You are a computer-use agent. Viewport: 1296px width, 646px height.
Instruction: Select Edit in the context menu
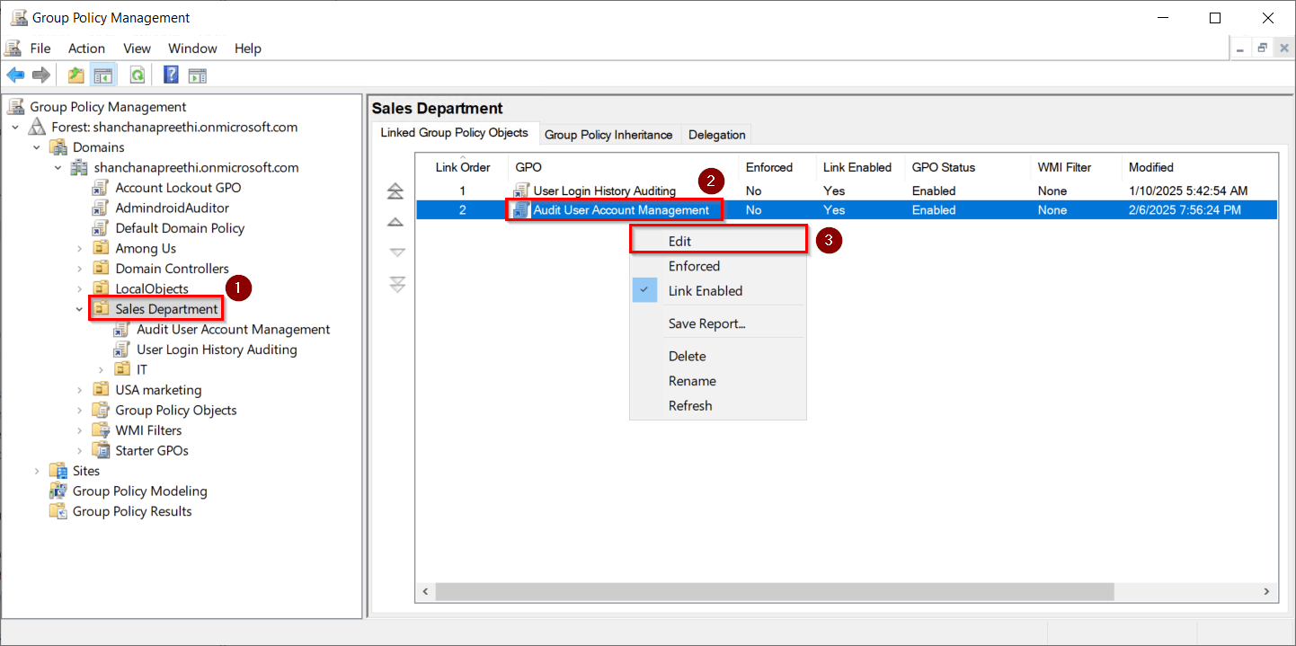pyautogui.click(x=679, y=241)
